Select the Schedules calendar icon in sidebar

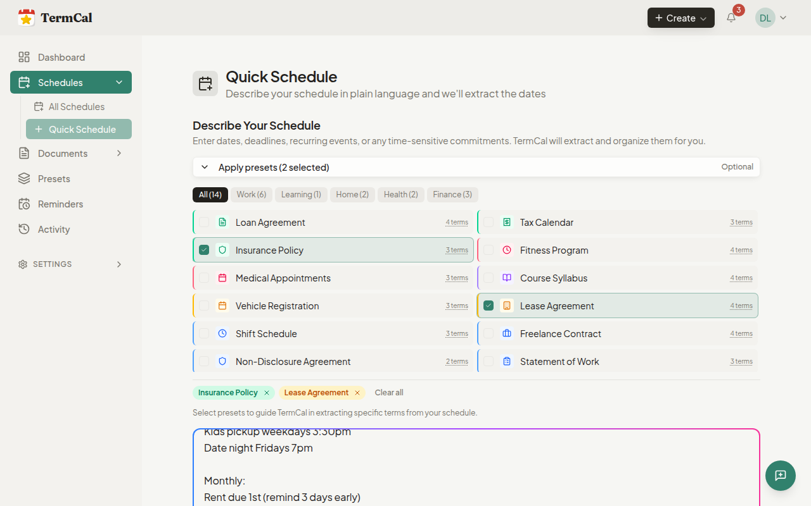pos(24,82)
